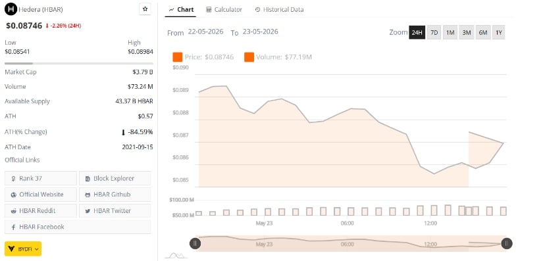Click the To date field 23-05-2026
This screenshot has width=543, height=261.
pos(260,32)
